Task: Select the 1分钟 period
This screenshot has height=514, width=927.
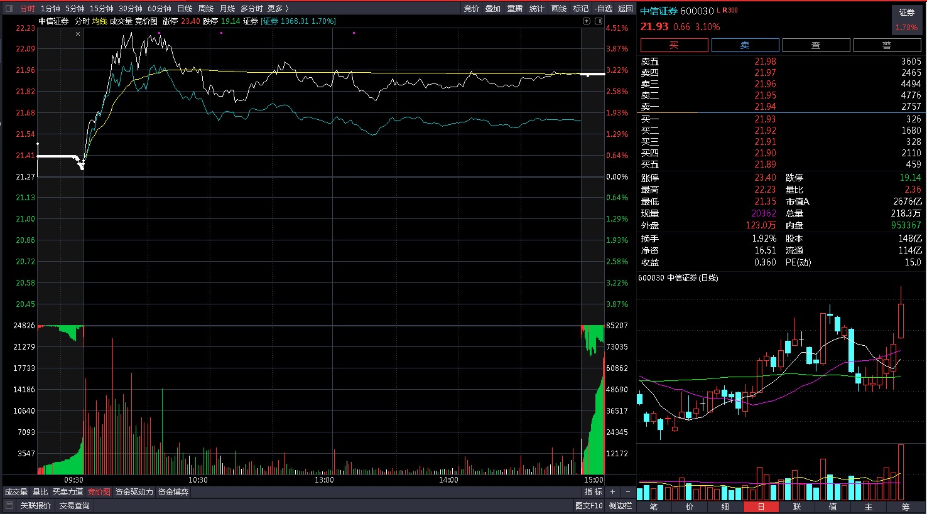Action: (x=50, y=8)
